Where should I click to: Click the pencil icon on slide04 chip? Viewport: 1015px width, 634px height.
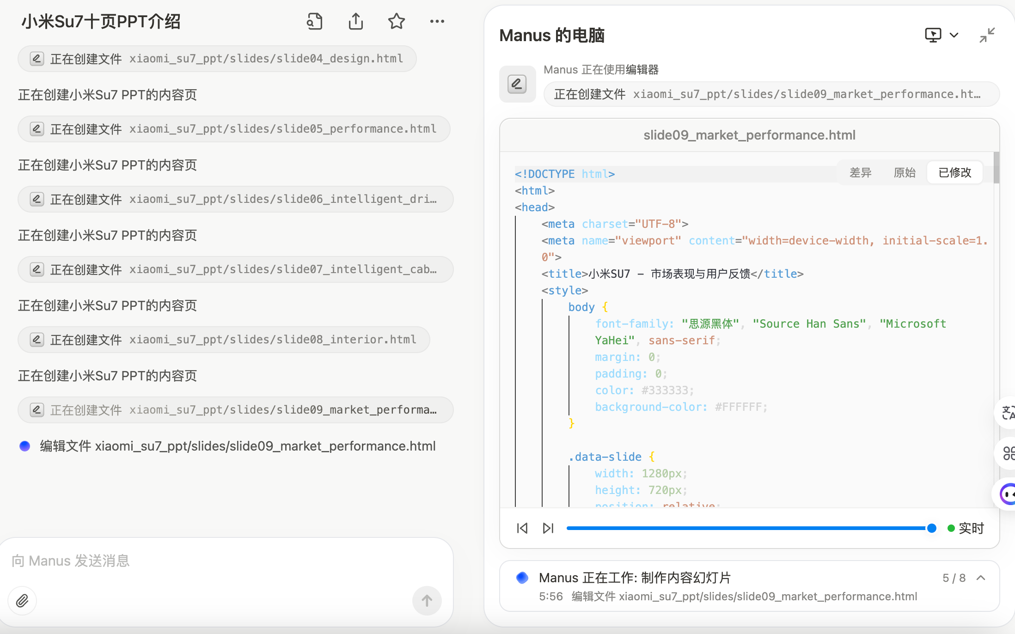[x=37, y=59]
